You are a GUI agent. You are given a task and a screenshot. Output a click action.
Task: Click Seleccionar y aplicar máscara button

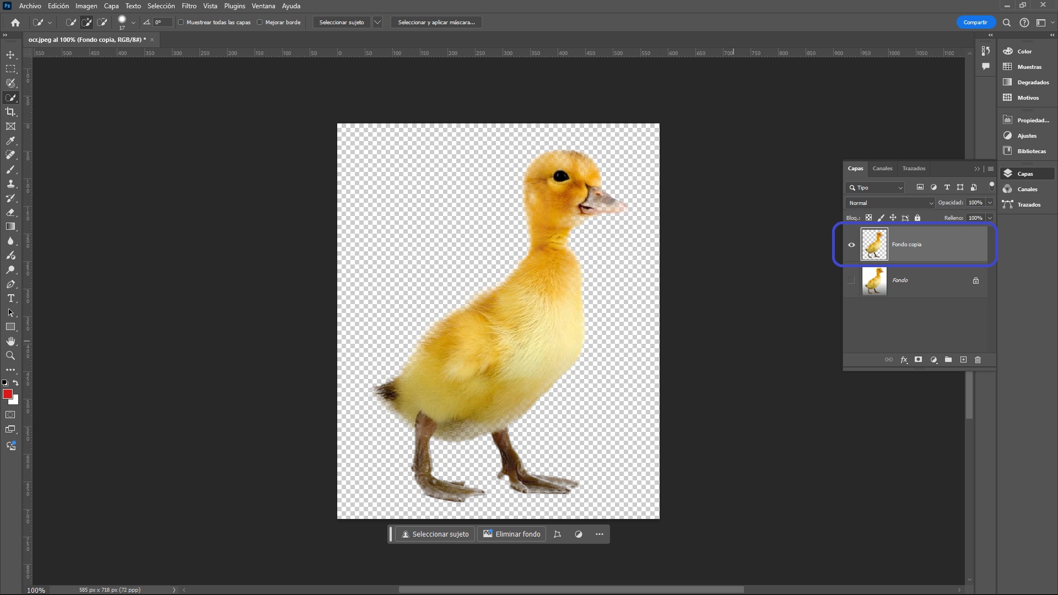tap(436, 23)
